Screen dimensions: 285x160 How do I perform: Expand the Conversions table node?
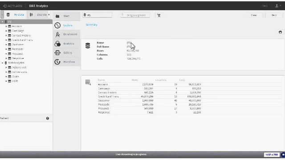6,72
